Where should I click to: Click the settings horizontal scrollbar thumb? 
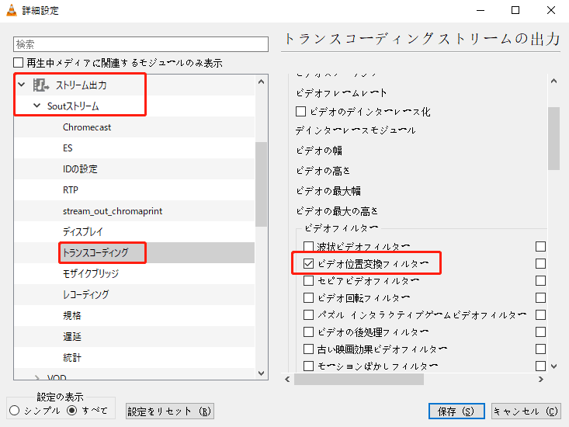pyautogui.click(x=359, y=379)
